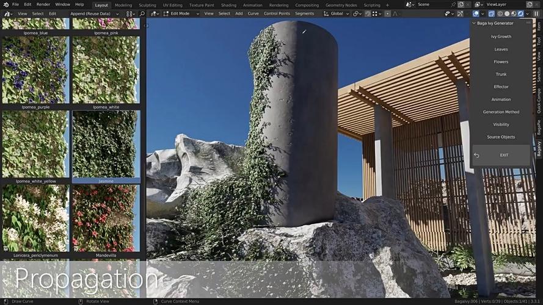Select the Mandevilla asset thumbnail

coord(106,218)
